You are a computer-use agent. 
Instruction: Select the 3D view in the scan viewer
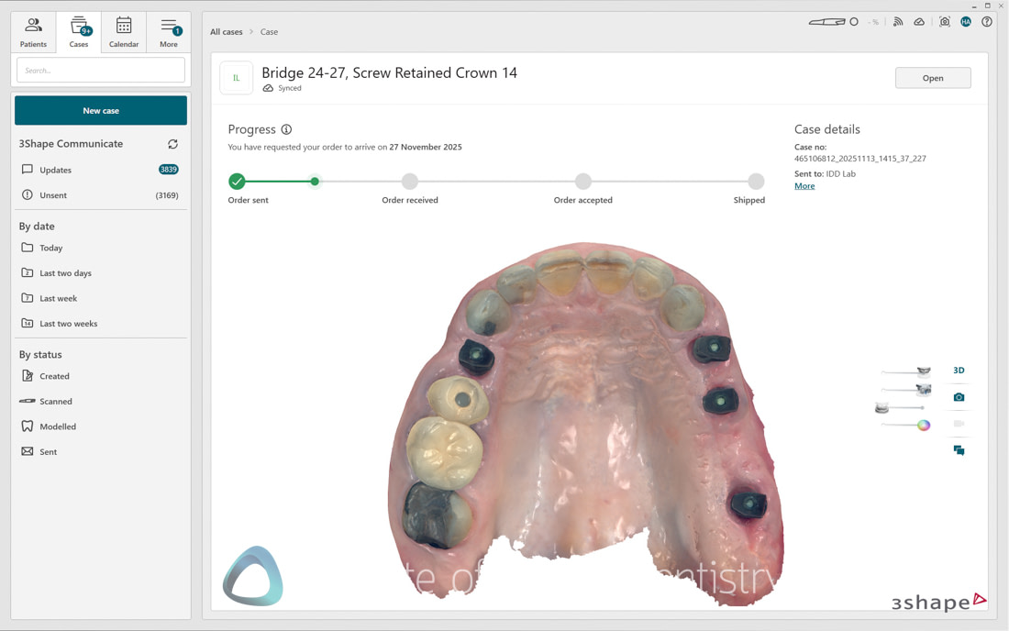959,371
